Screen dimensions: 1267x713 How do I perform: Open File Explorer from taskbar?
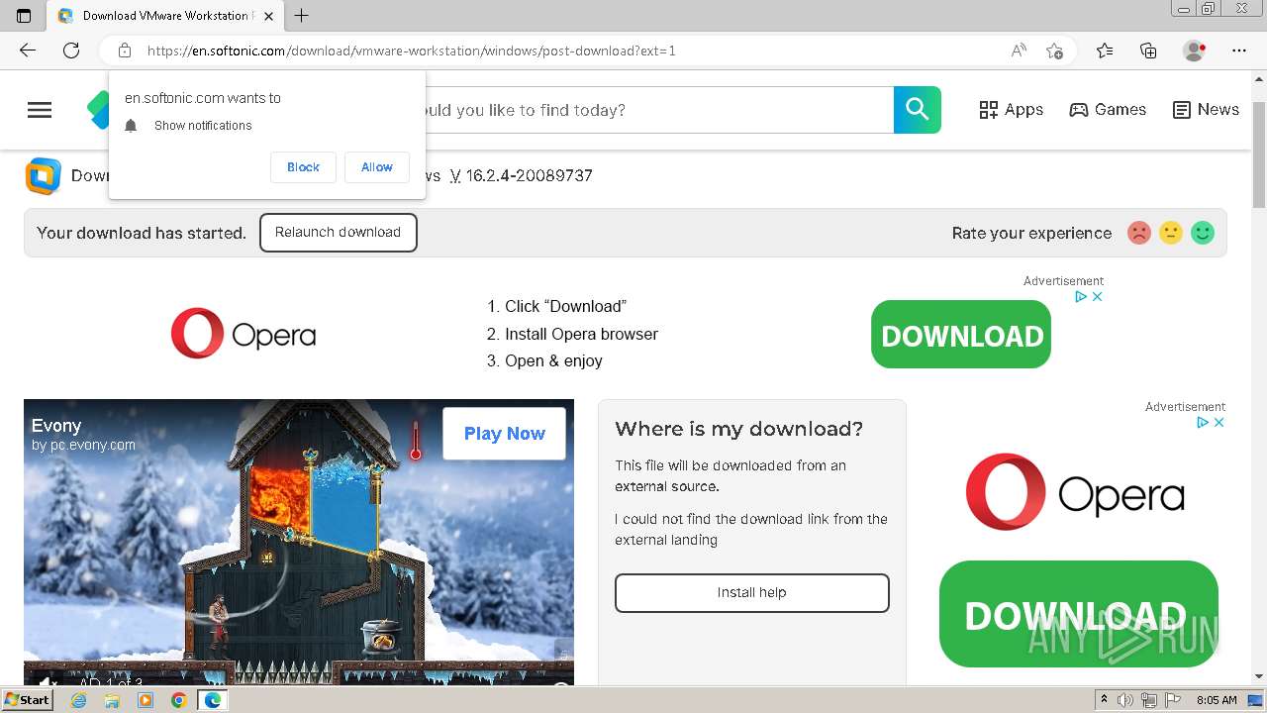pyautogui.click(x=112, y=700)
